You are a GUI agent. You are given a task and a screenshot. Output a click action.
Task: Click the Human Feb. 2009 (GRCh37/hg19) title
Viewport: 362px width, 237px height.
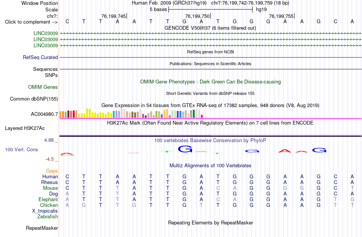tap(169, 3)
